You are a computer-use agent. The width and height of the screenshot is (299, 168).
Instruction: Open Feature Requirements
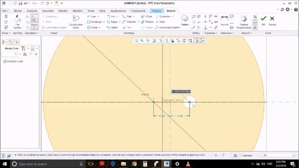click(244, 22)
